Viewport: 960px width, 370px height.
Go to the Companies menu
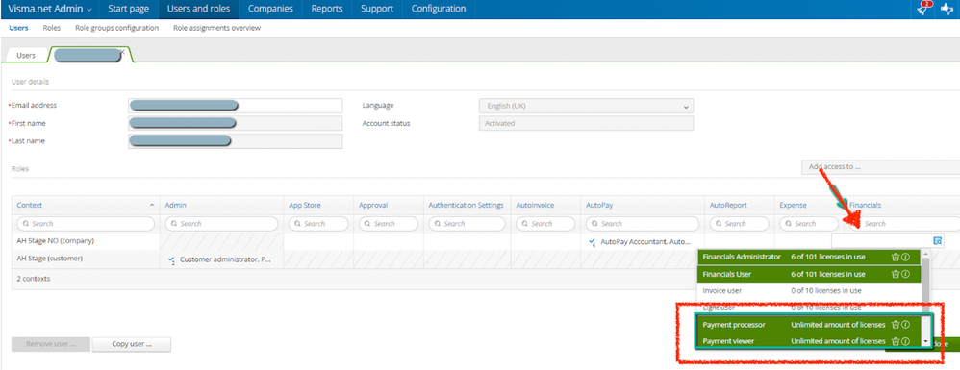(x=270, y=10)
